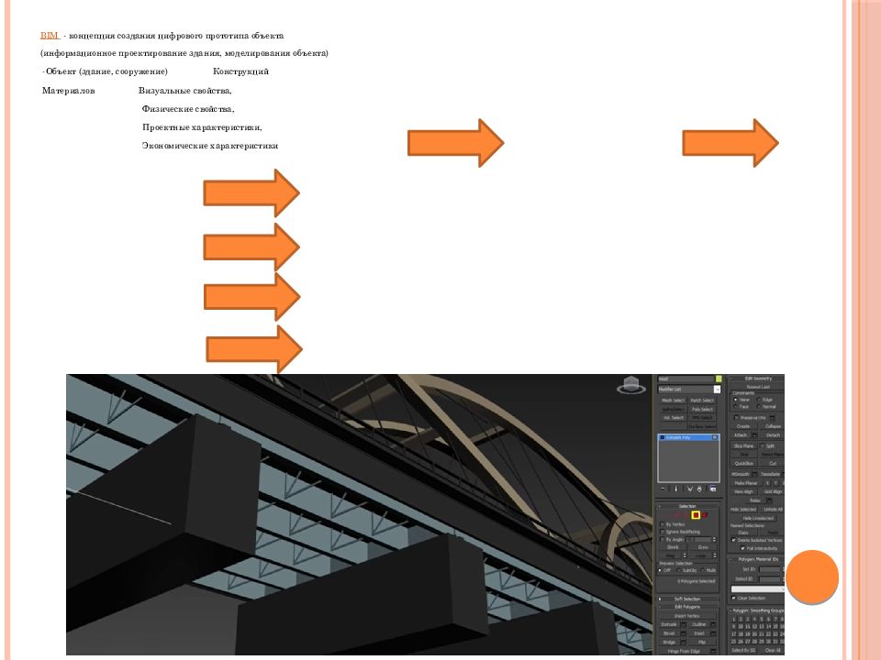This screenshot has width=881, height=660.
Task: Click the Pin Stack icon
Action: coord(663,489)
